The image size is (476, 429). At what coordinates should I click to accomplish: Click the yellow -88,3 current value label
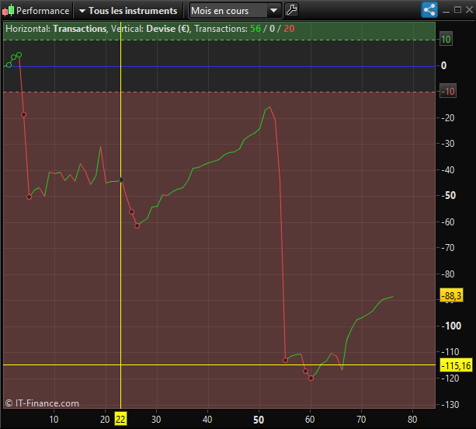pyautogui.click(x=451, y=295)
